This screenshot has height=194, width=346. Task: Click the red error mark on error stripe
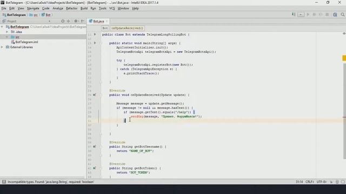pyautogui.click(x=344, y=117)
